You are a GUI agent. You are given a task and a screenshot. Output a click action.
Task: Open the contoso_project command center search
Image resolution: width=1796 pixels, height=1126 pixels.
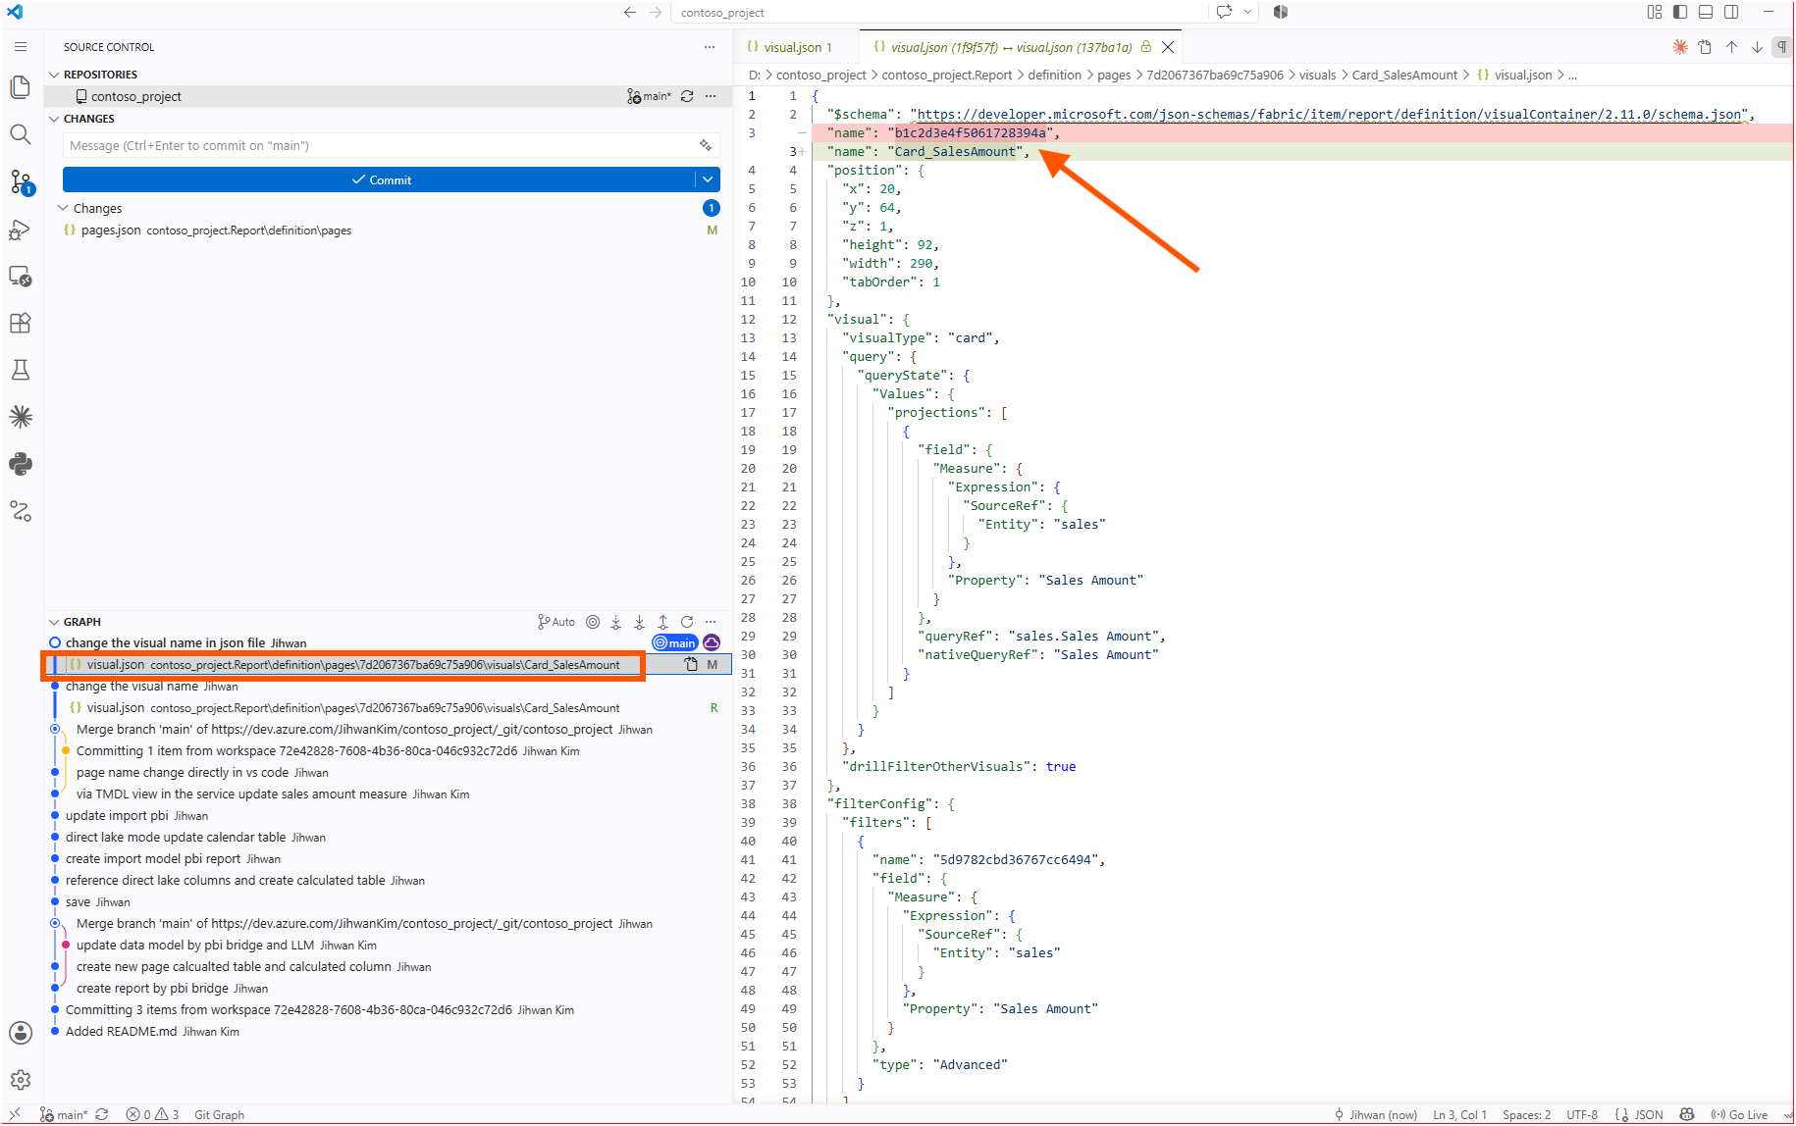point(940,13)
